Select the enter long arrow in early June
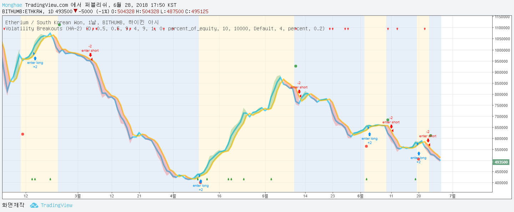Image resolution: width=514 pixels, height=212 pixels. (x=369, y=134)
